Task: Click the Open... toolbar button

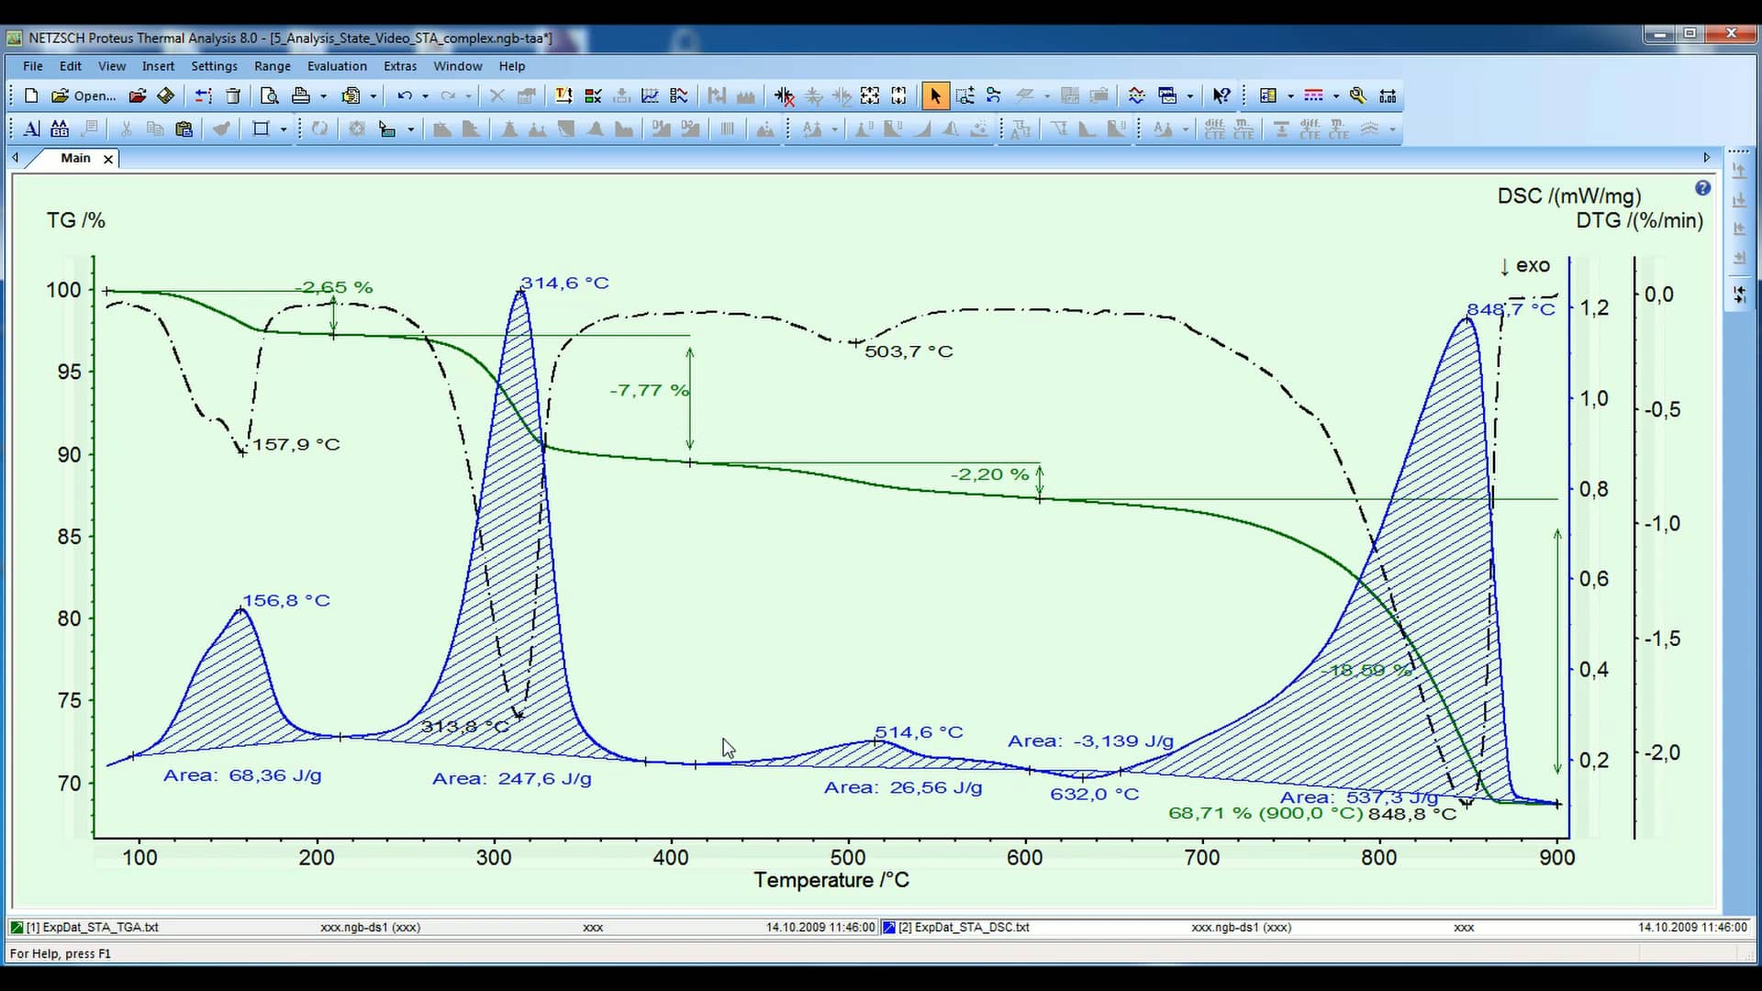Action: [x=83, y=95]
